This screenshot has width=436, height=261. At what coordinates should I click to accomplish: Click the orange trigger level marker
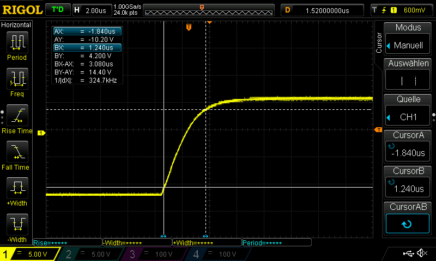click(377, 129)
